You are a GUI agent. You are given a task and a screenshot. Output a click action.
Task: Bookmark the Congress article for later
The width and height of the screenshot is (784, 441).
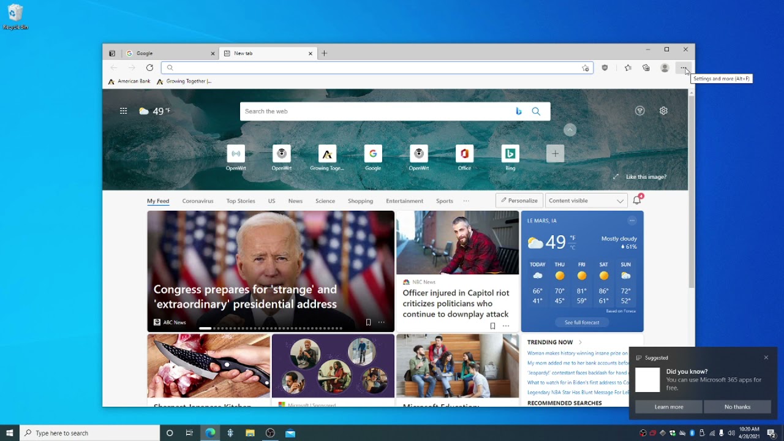(368, 322)
